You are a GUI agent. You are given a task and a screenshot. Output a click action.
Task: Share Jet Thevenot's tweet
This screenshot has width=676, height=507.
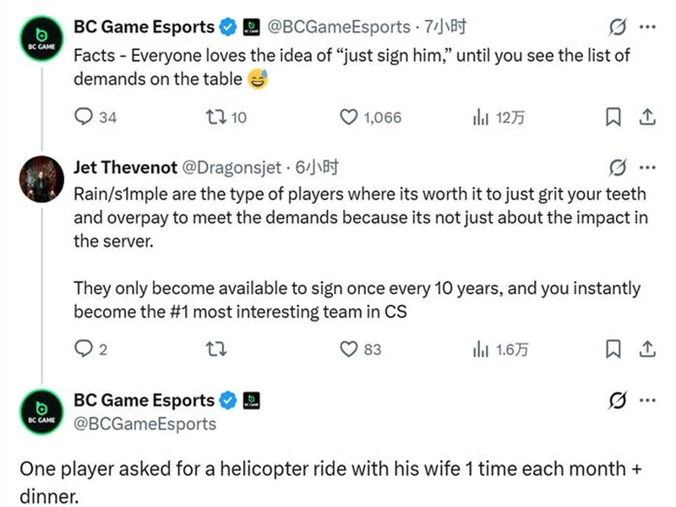coord(646,348)
